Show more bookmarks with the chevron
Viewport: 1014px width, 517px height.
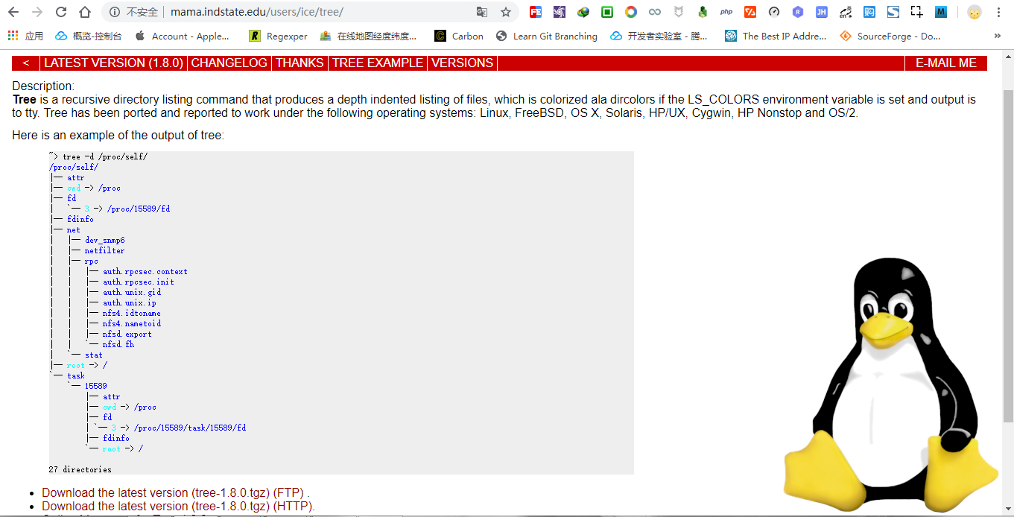pyautogui.click(x=998, y=36)
